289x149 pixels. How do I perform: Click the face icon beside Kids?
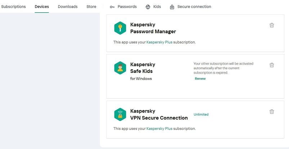(x=148, y=7)
